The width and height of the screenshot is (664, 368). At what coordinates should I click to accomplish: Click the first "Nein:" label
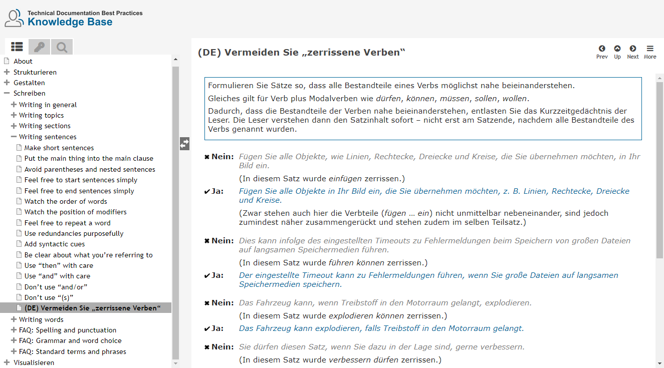(223, 157)
